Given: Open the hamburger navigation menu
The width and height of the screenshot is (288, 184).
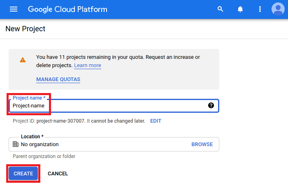Looking at the screenshot, I should [14, 9].
